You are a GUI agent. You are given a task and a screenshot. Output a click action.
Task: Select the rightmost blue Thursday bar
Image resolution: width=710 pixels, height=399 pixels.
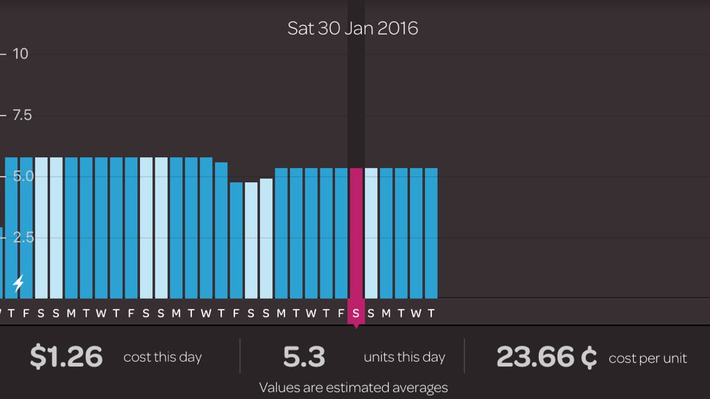coord(431,232)
